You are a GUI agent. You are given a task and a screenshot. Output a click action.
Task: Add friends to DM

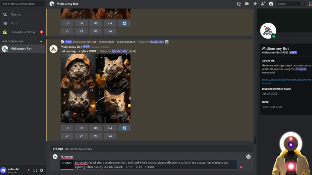[x=263, y=4]
